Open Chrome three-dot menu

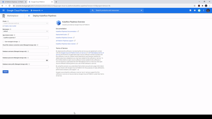(x=210, y=6)
